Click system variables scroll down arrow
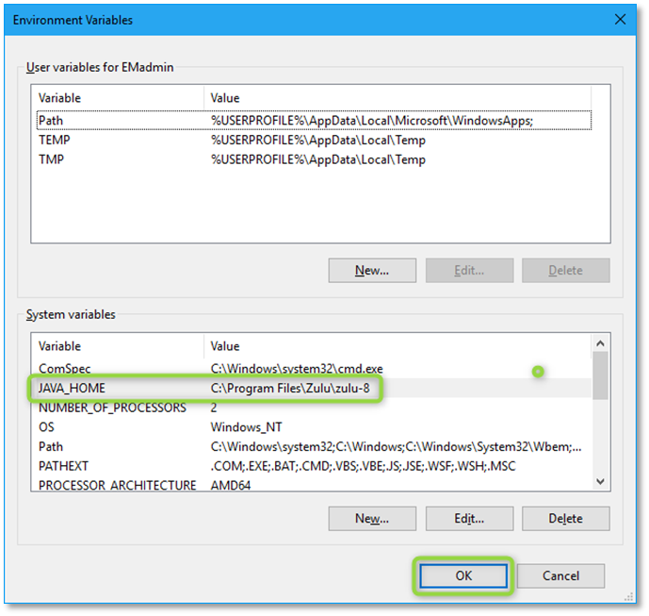This screenshot has height=616, width=649. 601,481
